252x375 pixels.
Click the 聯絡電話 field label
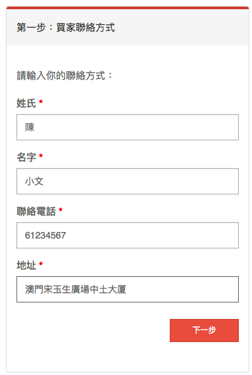pyautogui.click(x=36, y=212)
